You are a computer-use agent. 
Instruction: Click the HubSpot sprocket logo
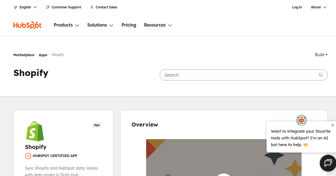[27, 25]
